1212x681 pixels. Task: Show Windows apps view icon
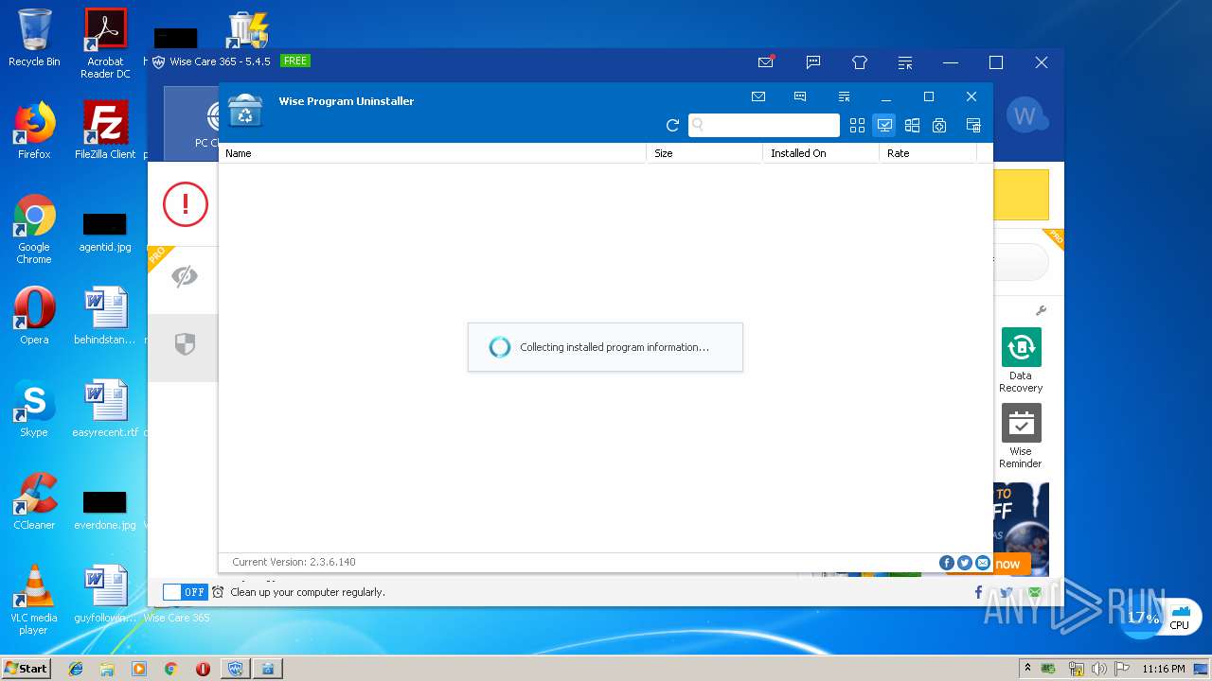tap(912, 125)
